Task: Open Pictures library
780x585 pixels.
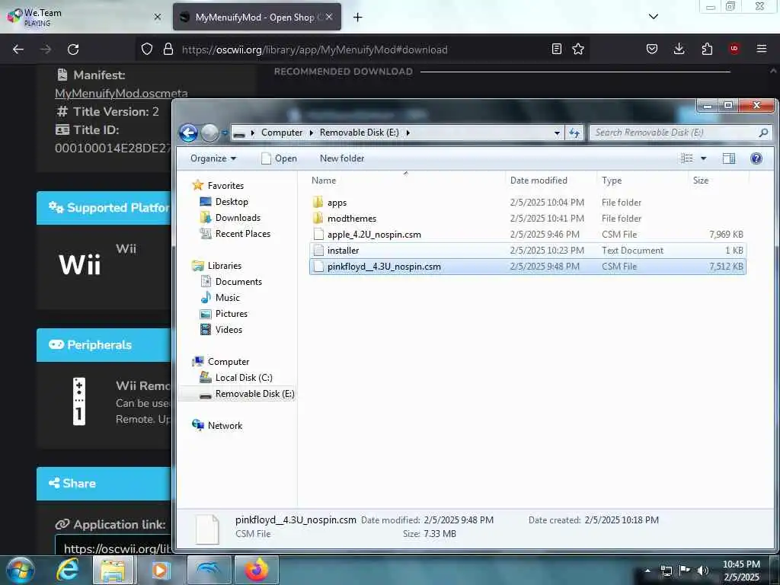Action: [x=232, y=314]
